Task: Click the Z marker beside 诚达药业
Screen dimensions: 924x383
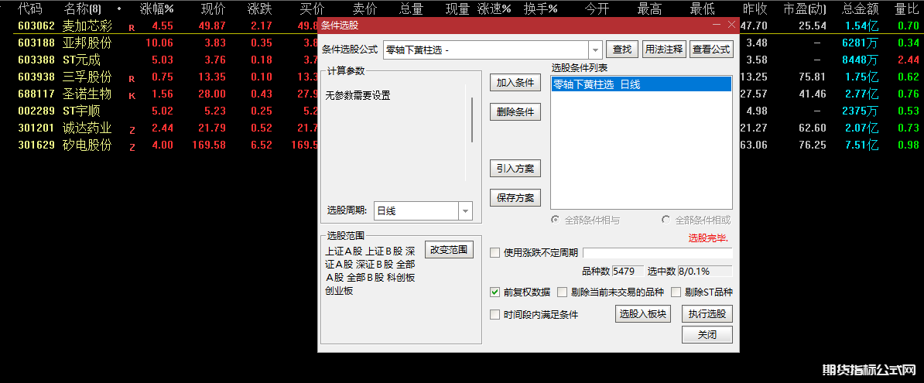Action: click(132, 130)
